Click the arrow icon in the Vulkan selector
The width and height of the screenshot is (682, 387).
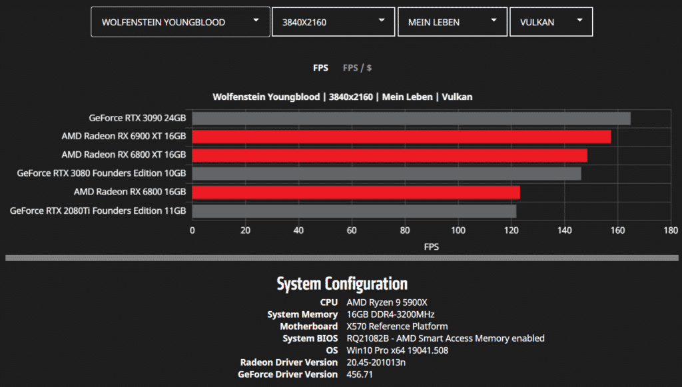point(579,21)
